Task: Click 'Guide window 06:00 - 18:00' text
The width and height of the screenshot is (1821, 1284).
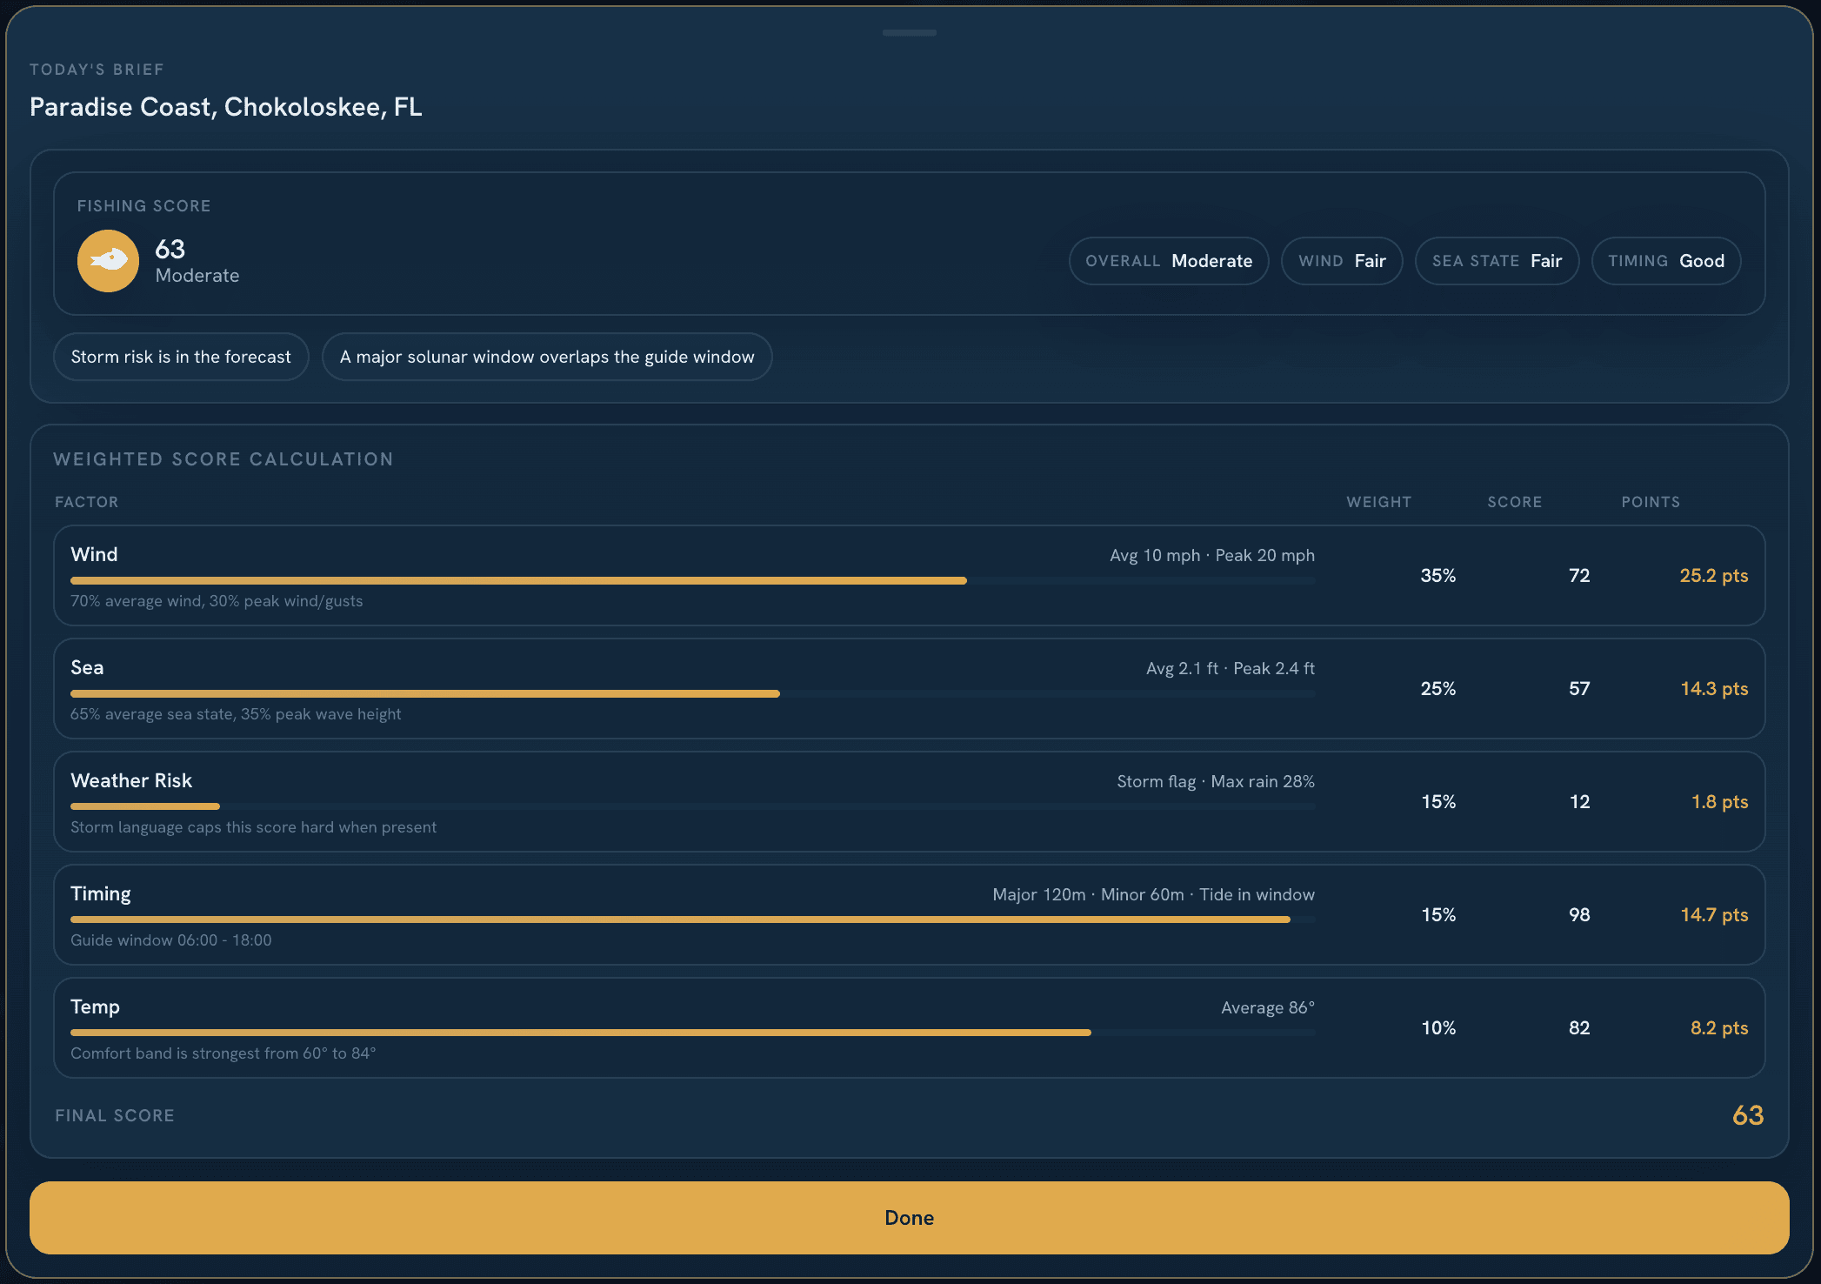Action: click(171, 940)
